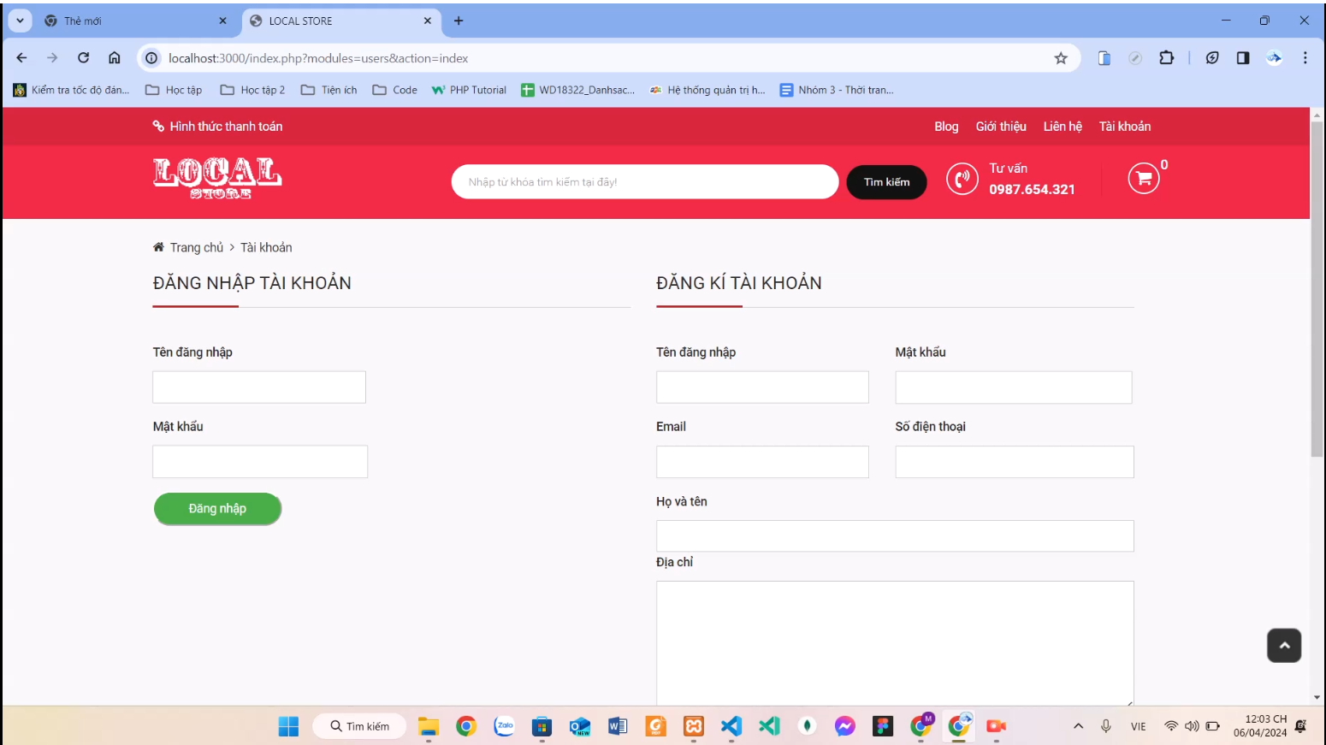Open the Blog menu item

tap(946, 127)
